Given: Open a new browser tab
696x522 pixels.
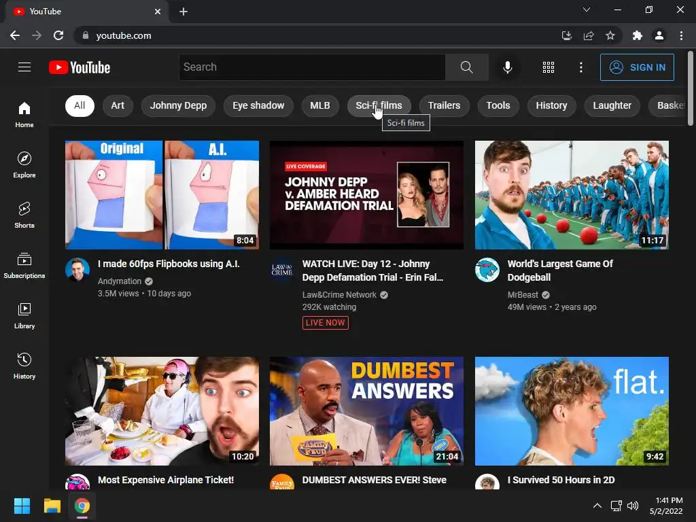Looking at the screenshot, I should (184, 12).
